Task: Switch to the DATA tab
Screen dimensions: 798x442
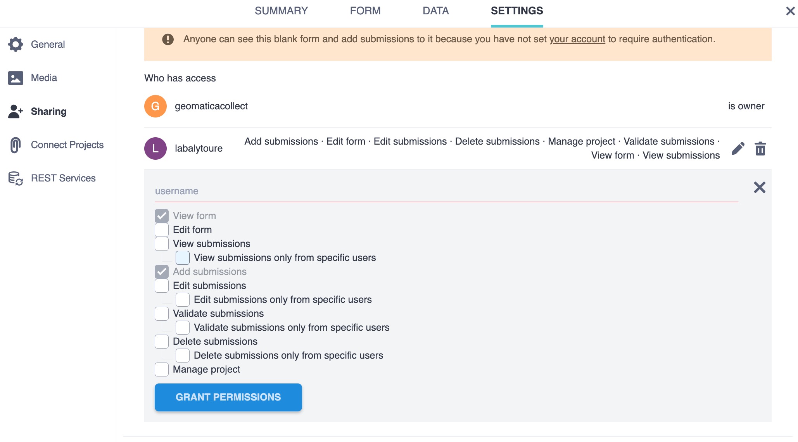Action: (x=435, y=11)
